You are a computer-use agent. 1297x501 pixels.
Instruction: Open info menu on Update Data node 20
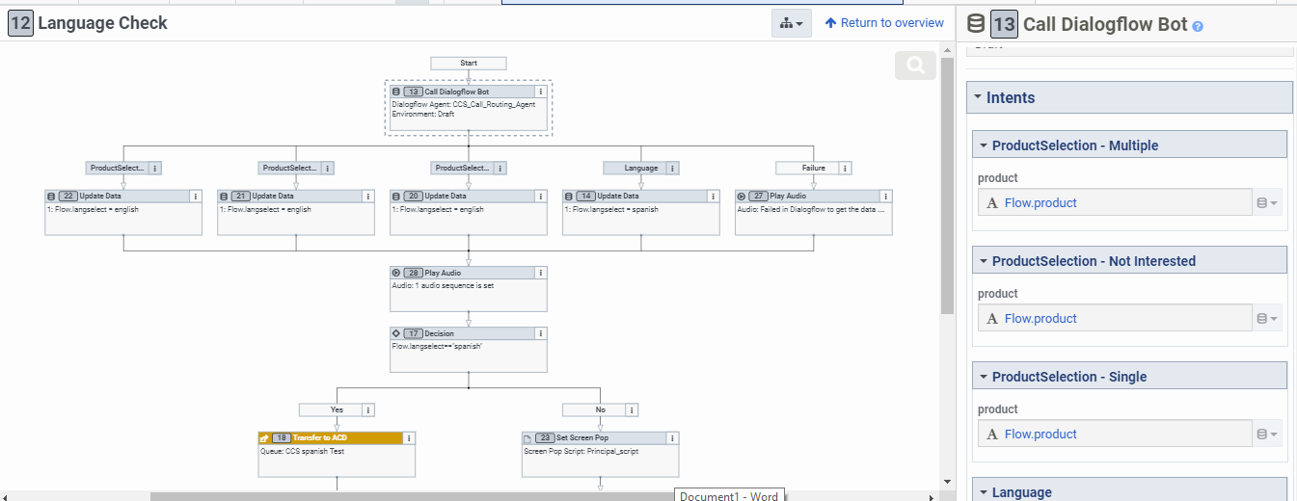(540, 196)
